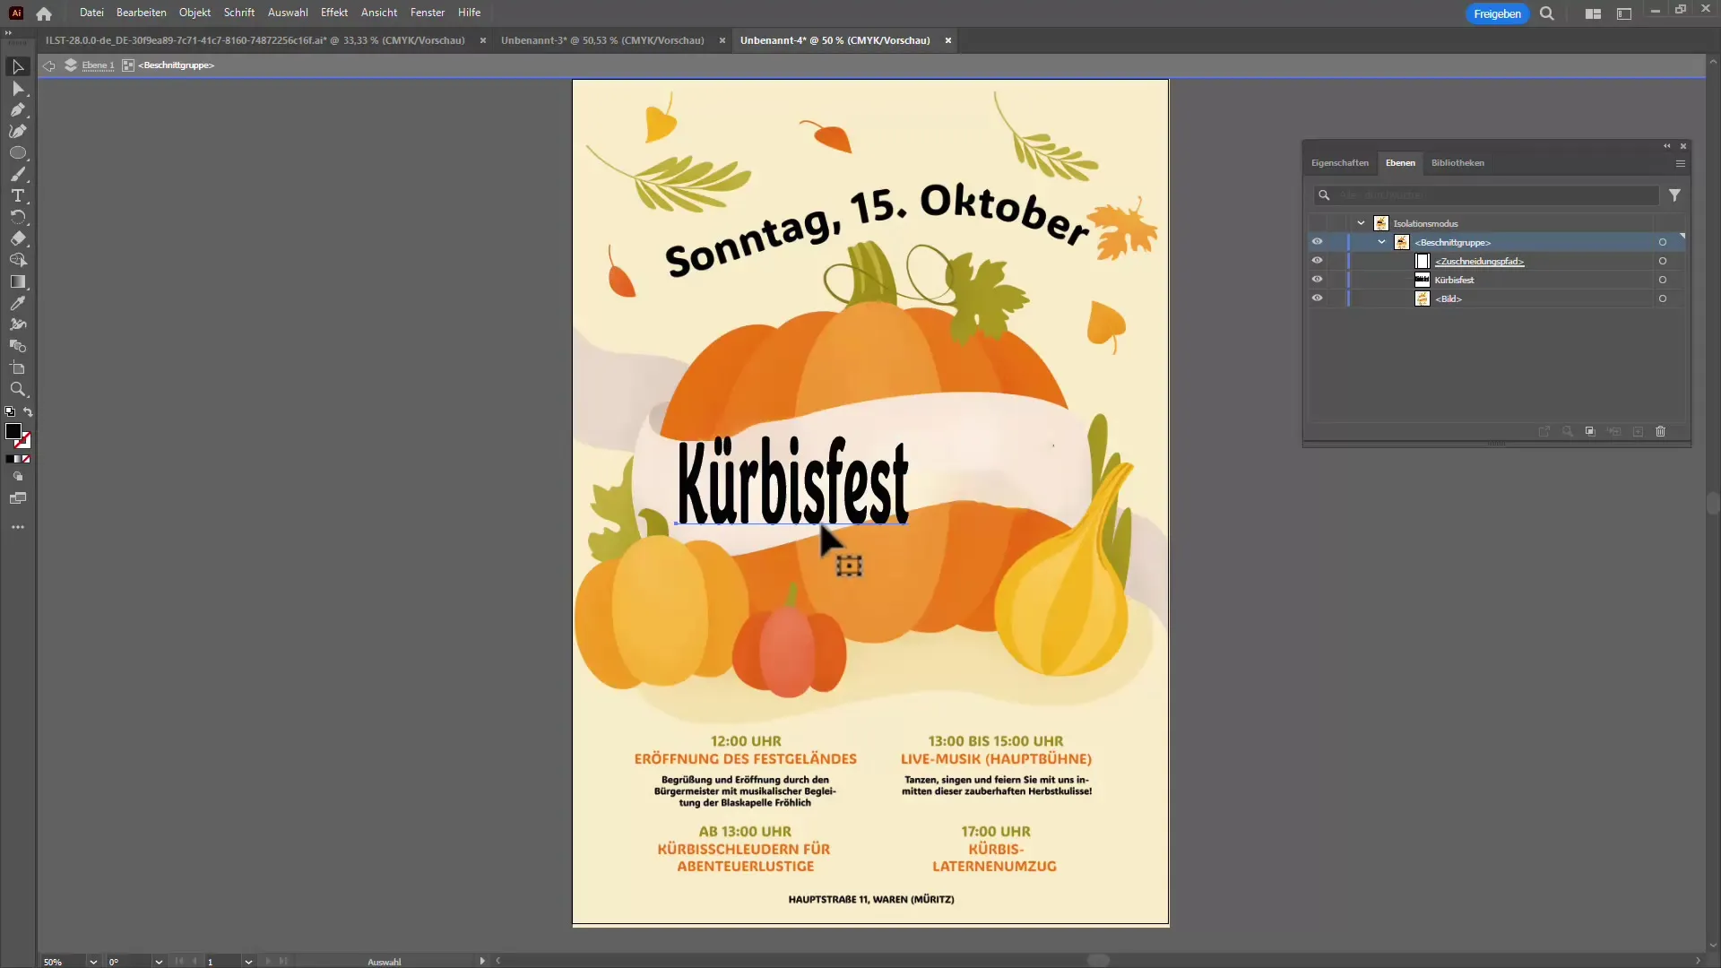
Task: Swap fill and stroke colors
Action: pyautogui.click(x=28, y=412)
